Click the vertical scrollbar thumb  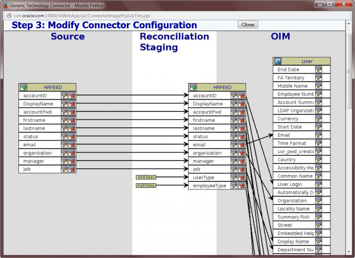(348, 71)
